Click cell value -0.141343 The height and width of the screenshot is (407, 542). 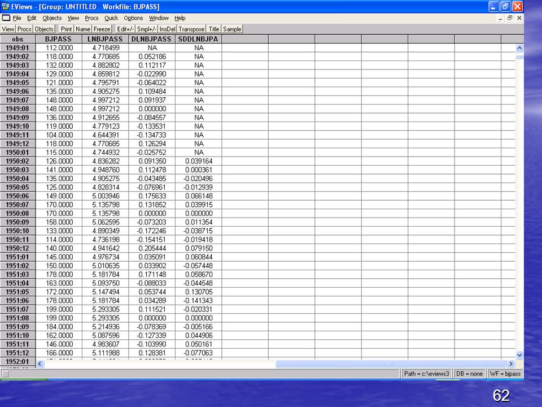pyautogui.click(x=199, y=301)
